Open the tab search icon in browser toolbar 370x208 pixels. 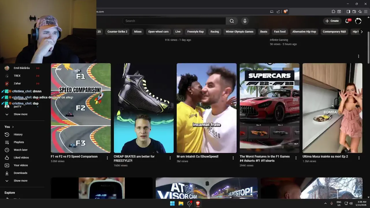339,12
